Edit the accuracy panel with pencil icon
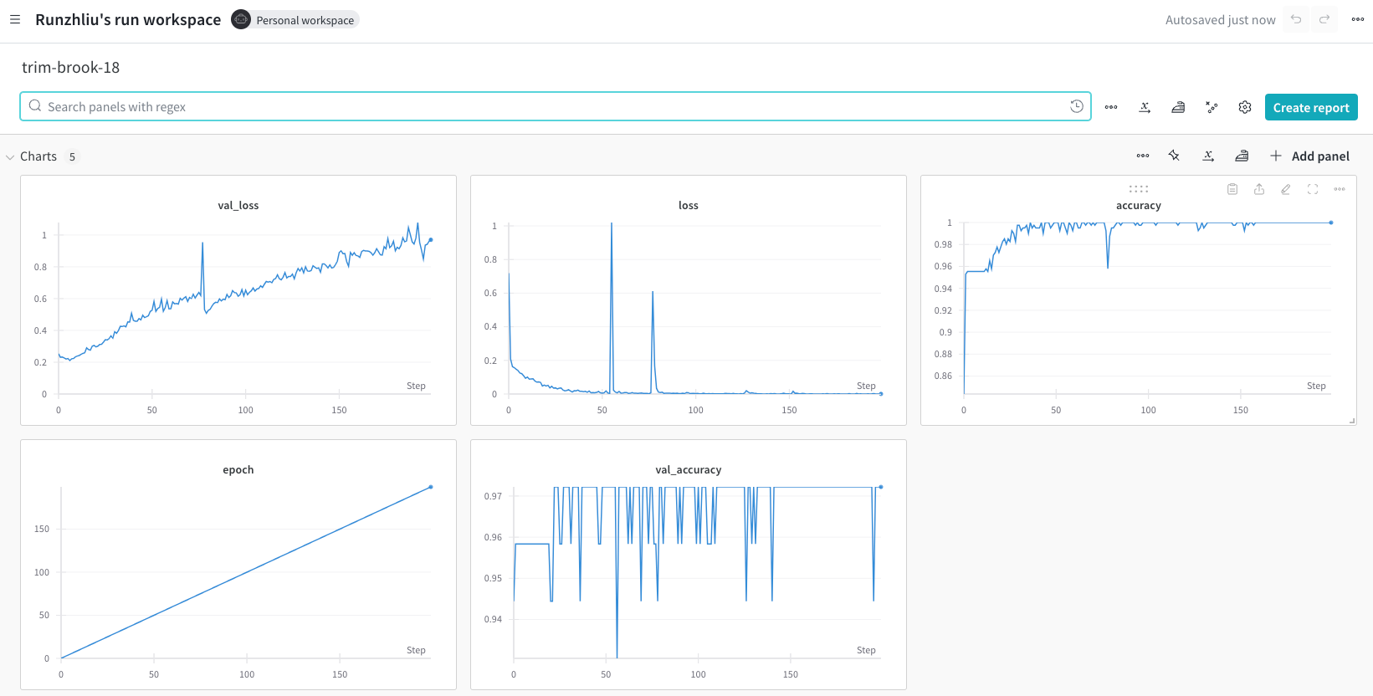This screenshot has height=696, width=1373. coord(1286,189)
